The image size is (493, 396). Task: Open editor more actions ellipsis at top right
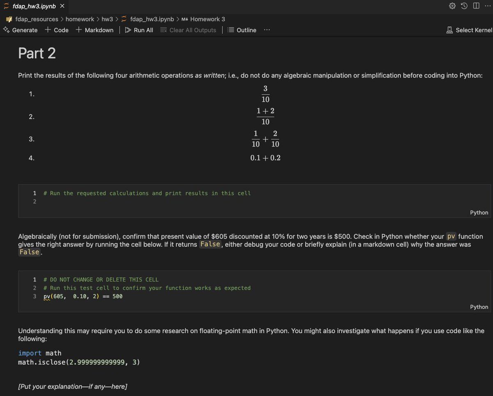pos(487,6)
